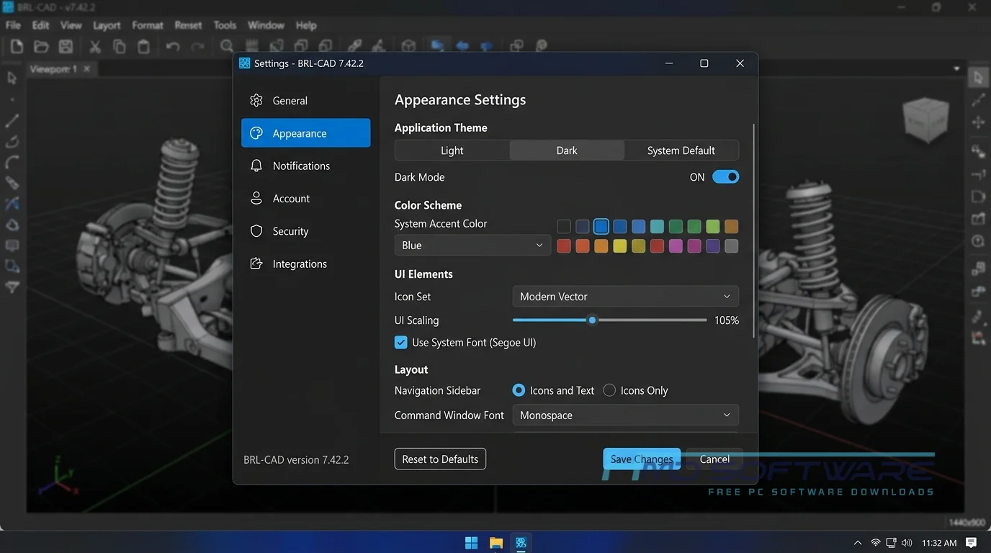Choose System Default application theme
Image resolution: width=991 pixels, height=553 pixels.
681,150
